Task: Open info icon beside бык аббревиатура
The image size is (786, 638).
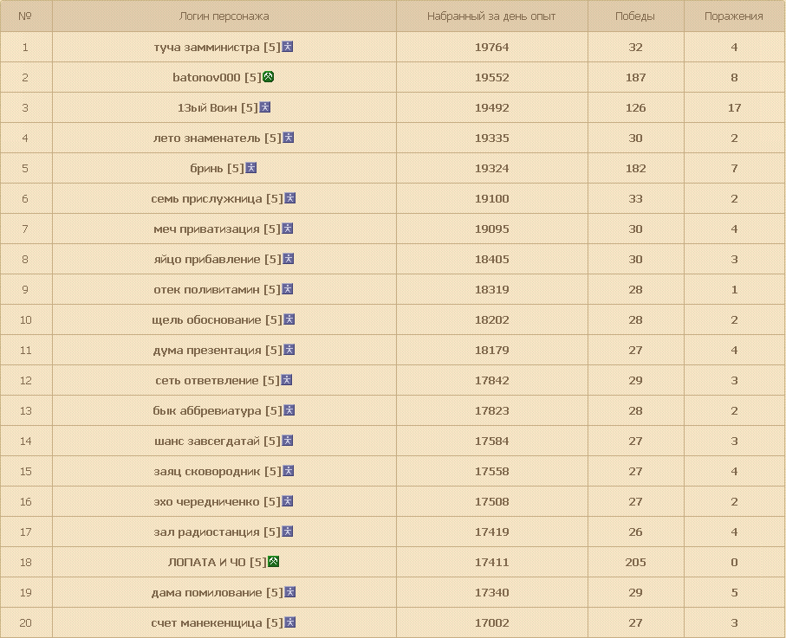Action: pos(289,410)
